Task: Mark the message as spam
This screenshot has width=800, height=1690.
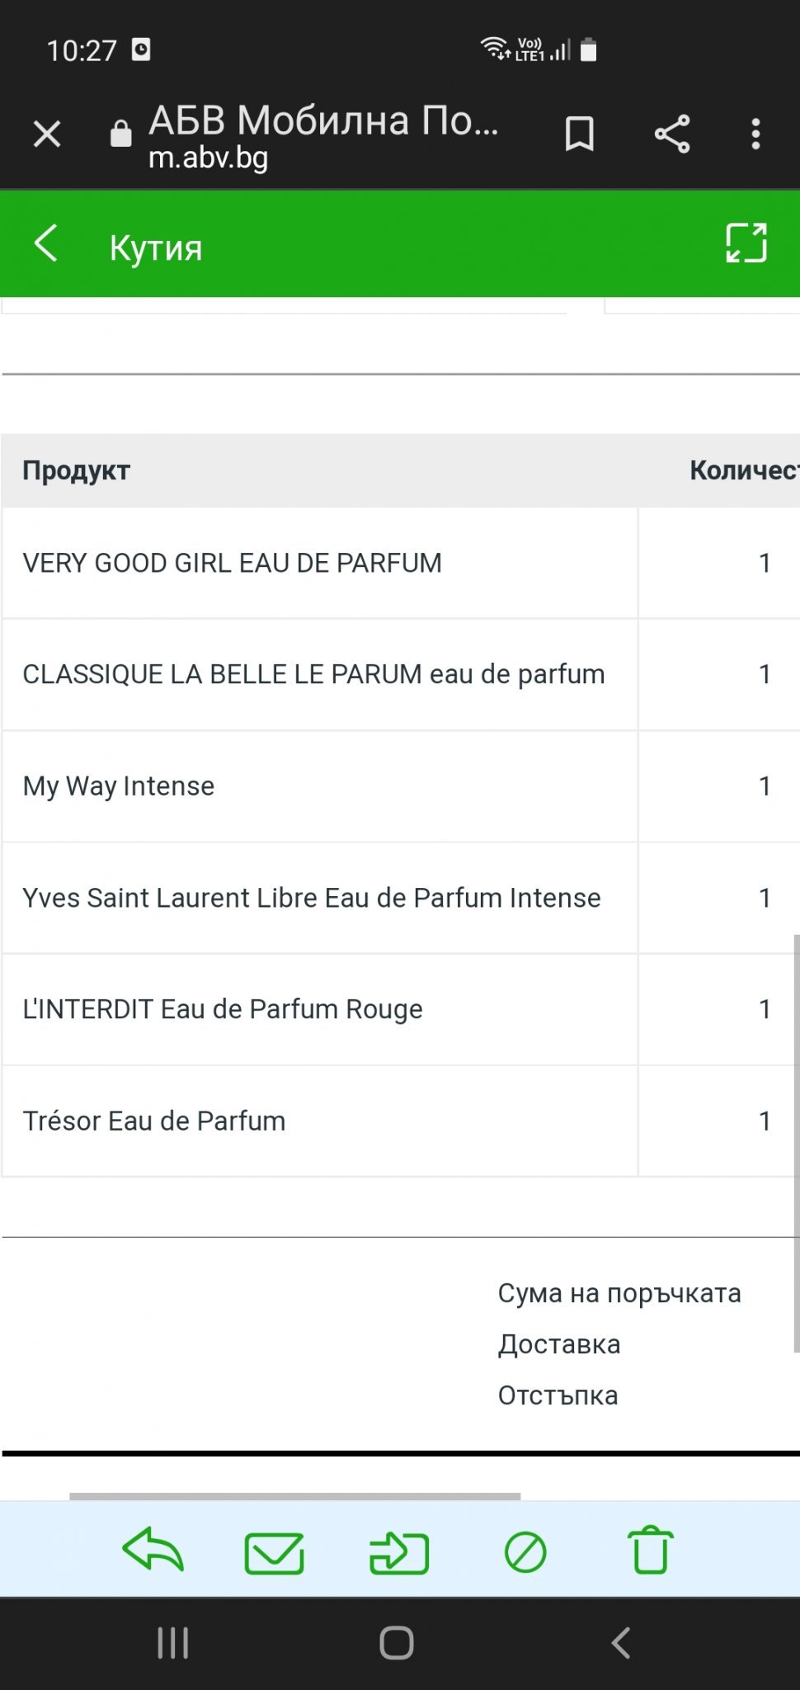Action: click(x=525, y=1552)
